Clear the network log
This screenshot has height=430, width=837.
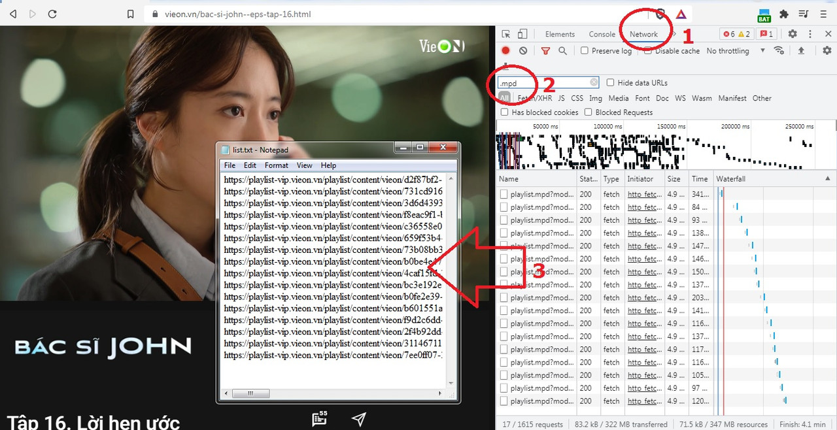tap(523, 50)
